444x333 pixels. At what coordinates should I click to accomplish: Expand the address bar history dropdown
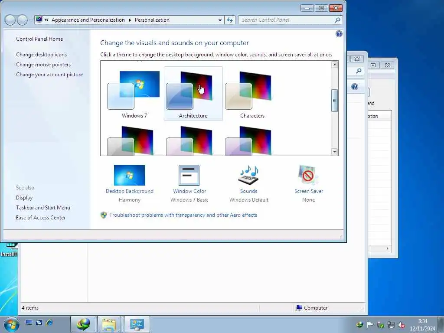[x=220, y=20]
